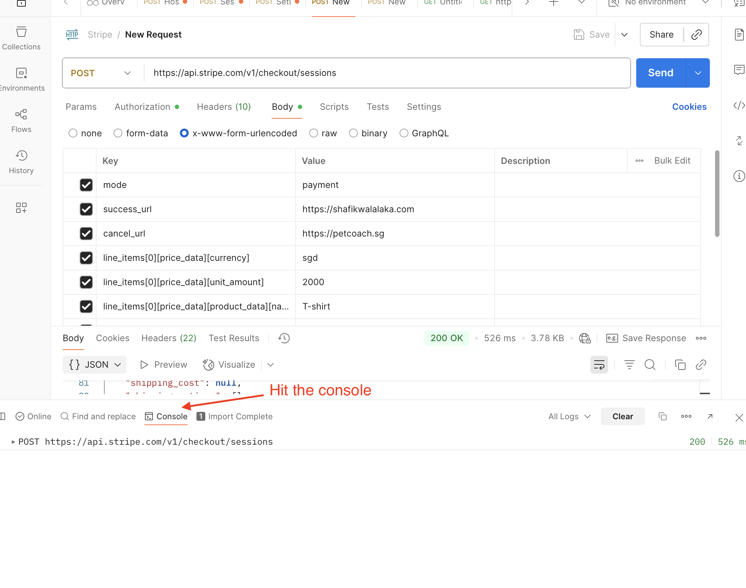Click the Share button
Image resolution: width=746 pixels, height=588 pixels.
pos(662,35)
